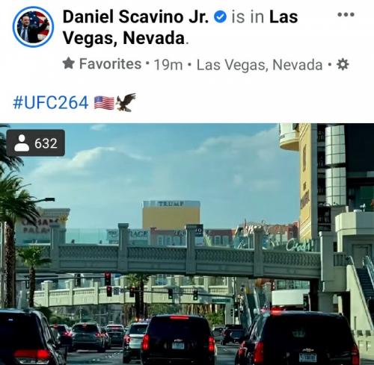Image resolution: width=374 pixels, height=365 pixels.
Task: Tap the black SUV at video center
Action: coord(178,339)
